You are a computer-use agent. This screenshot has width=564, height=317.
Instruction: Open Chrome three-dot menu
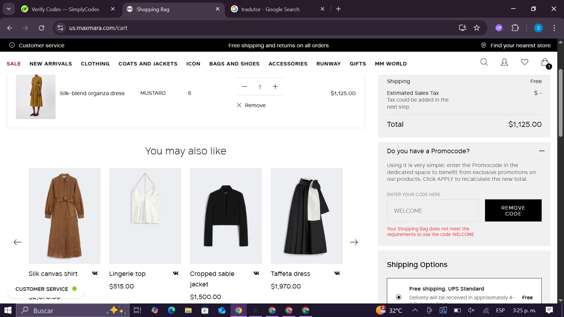point(554,28)
